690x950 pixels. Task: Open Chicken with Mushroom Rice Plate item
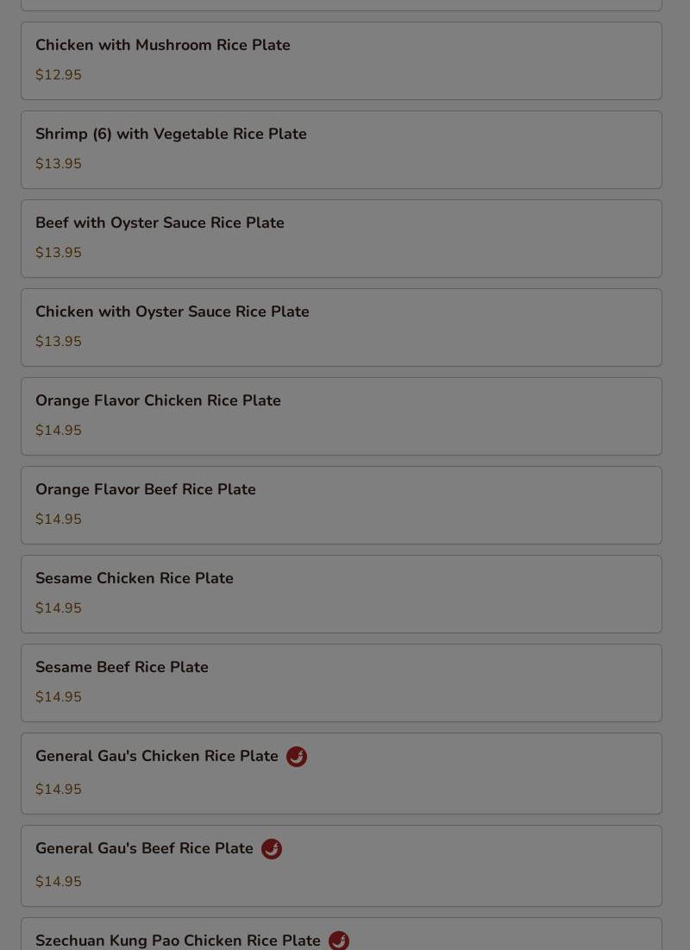341,61
